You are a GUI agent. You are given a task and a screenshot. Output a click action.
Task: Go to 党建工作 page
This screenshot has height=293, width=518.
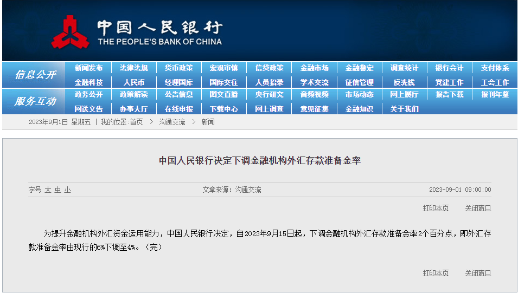[x=449, y=82]
